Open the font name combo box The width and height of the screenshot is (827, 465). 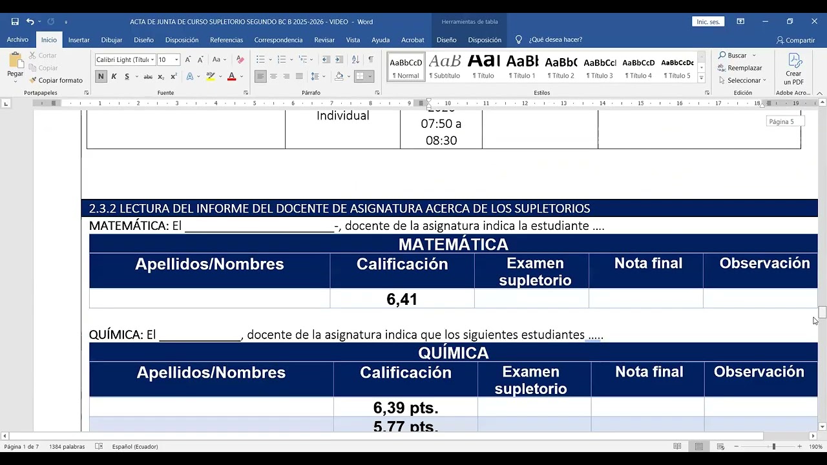pyautogui.click(x=125, y=59)
